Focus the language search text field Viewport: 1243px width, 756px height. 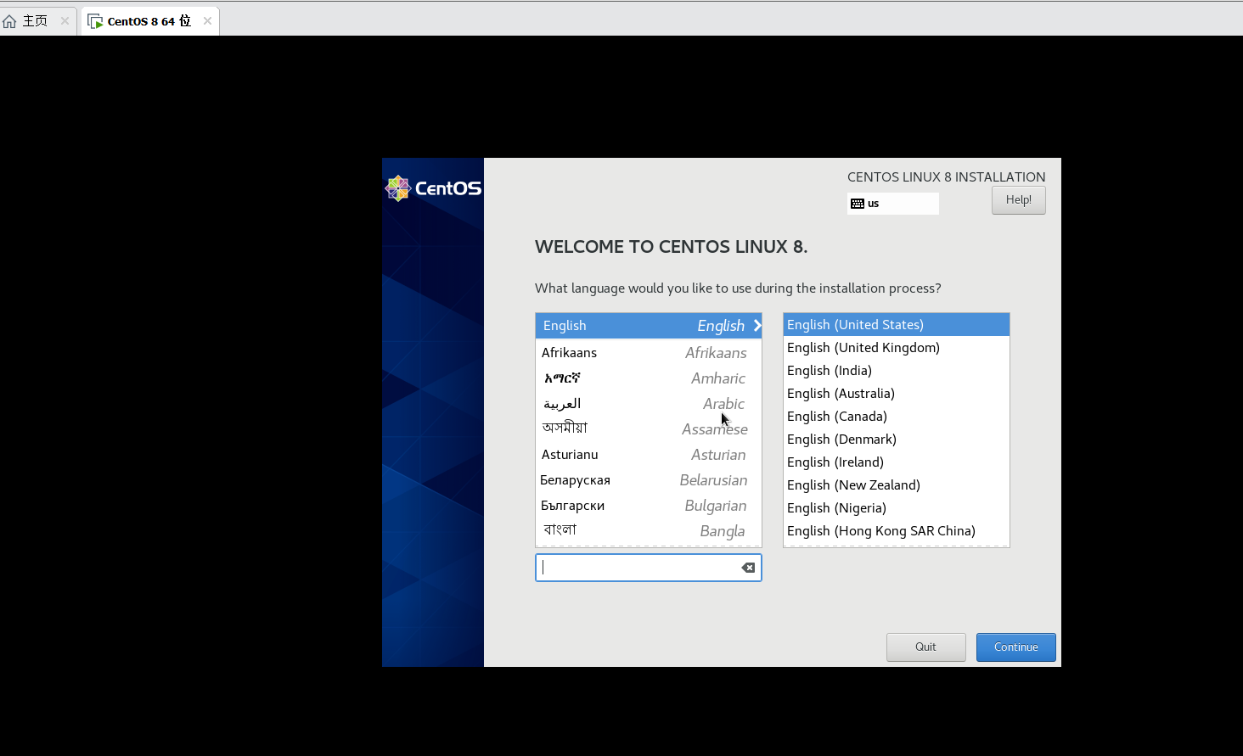(x=637, y=568)
